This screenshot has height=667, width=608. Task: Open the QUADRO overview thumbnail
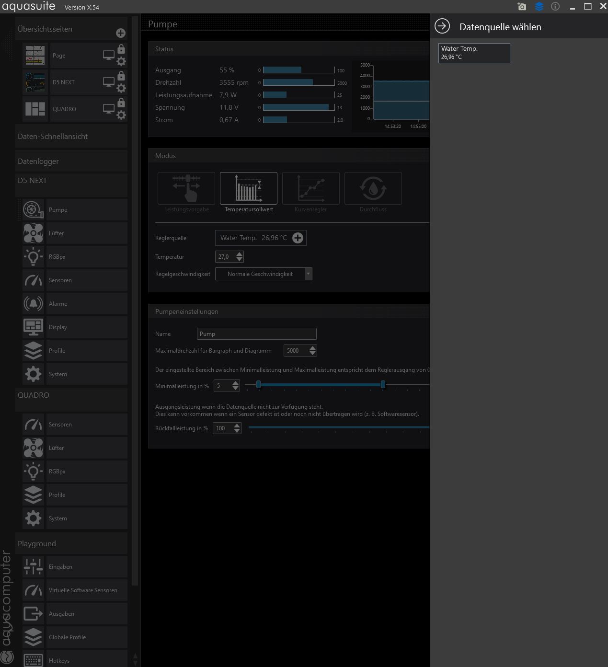[x=35, y=109]
